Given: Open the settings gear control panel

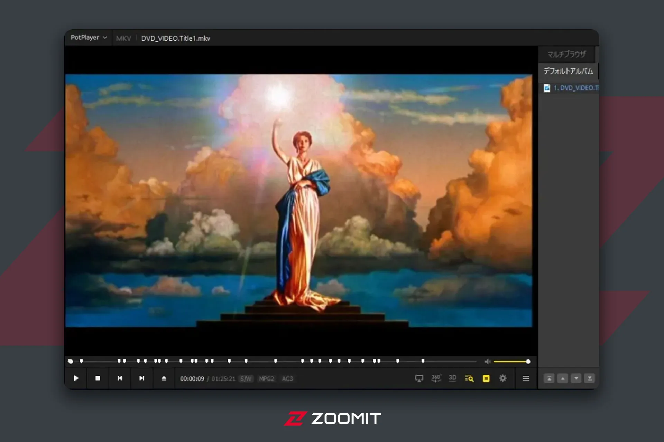Looking at the screenshot, I should tap(503, 378).
